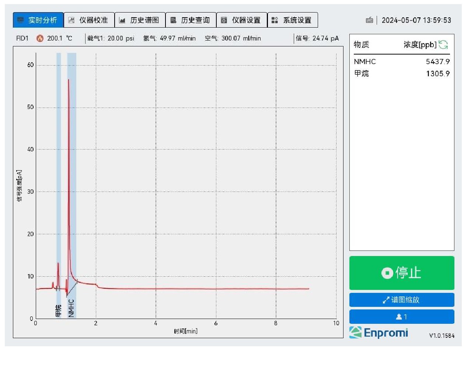Select the NMHC concentration row
The height and width of the screenshot is (389, 464).
pos(402,62)
